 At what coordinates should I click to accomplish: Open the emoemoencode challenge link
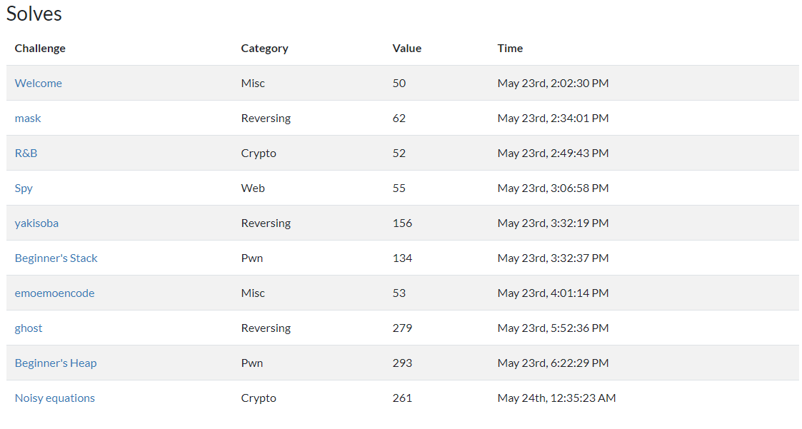55,293
